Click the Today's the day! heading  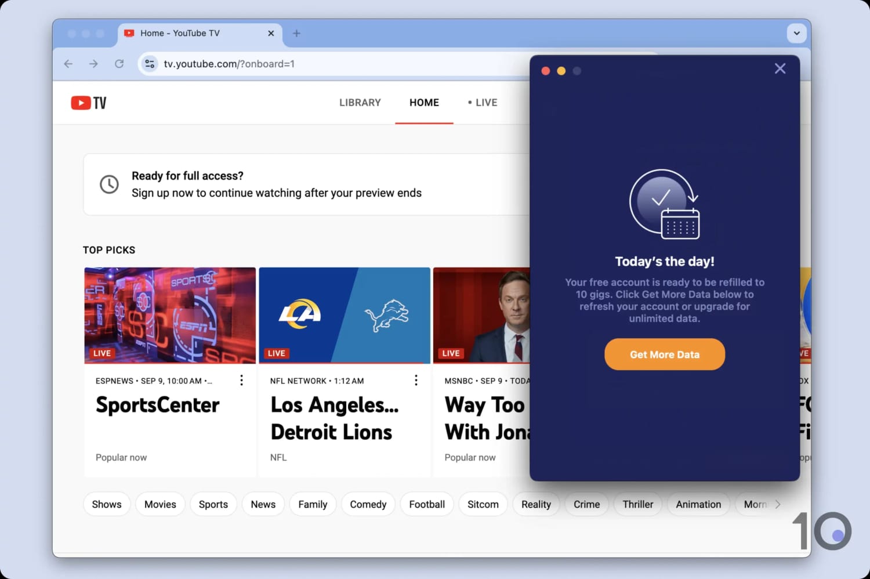[x=665, y=261]
